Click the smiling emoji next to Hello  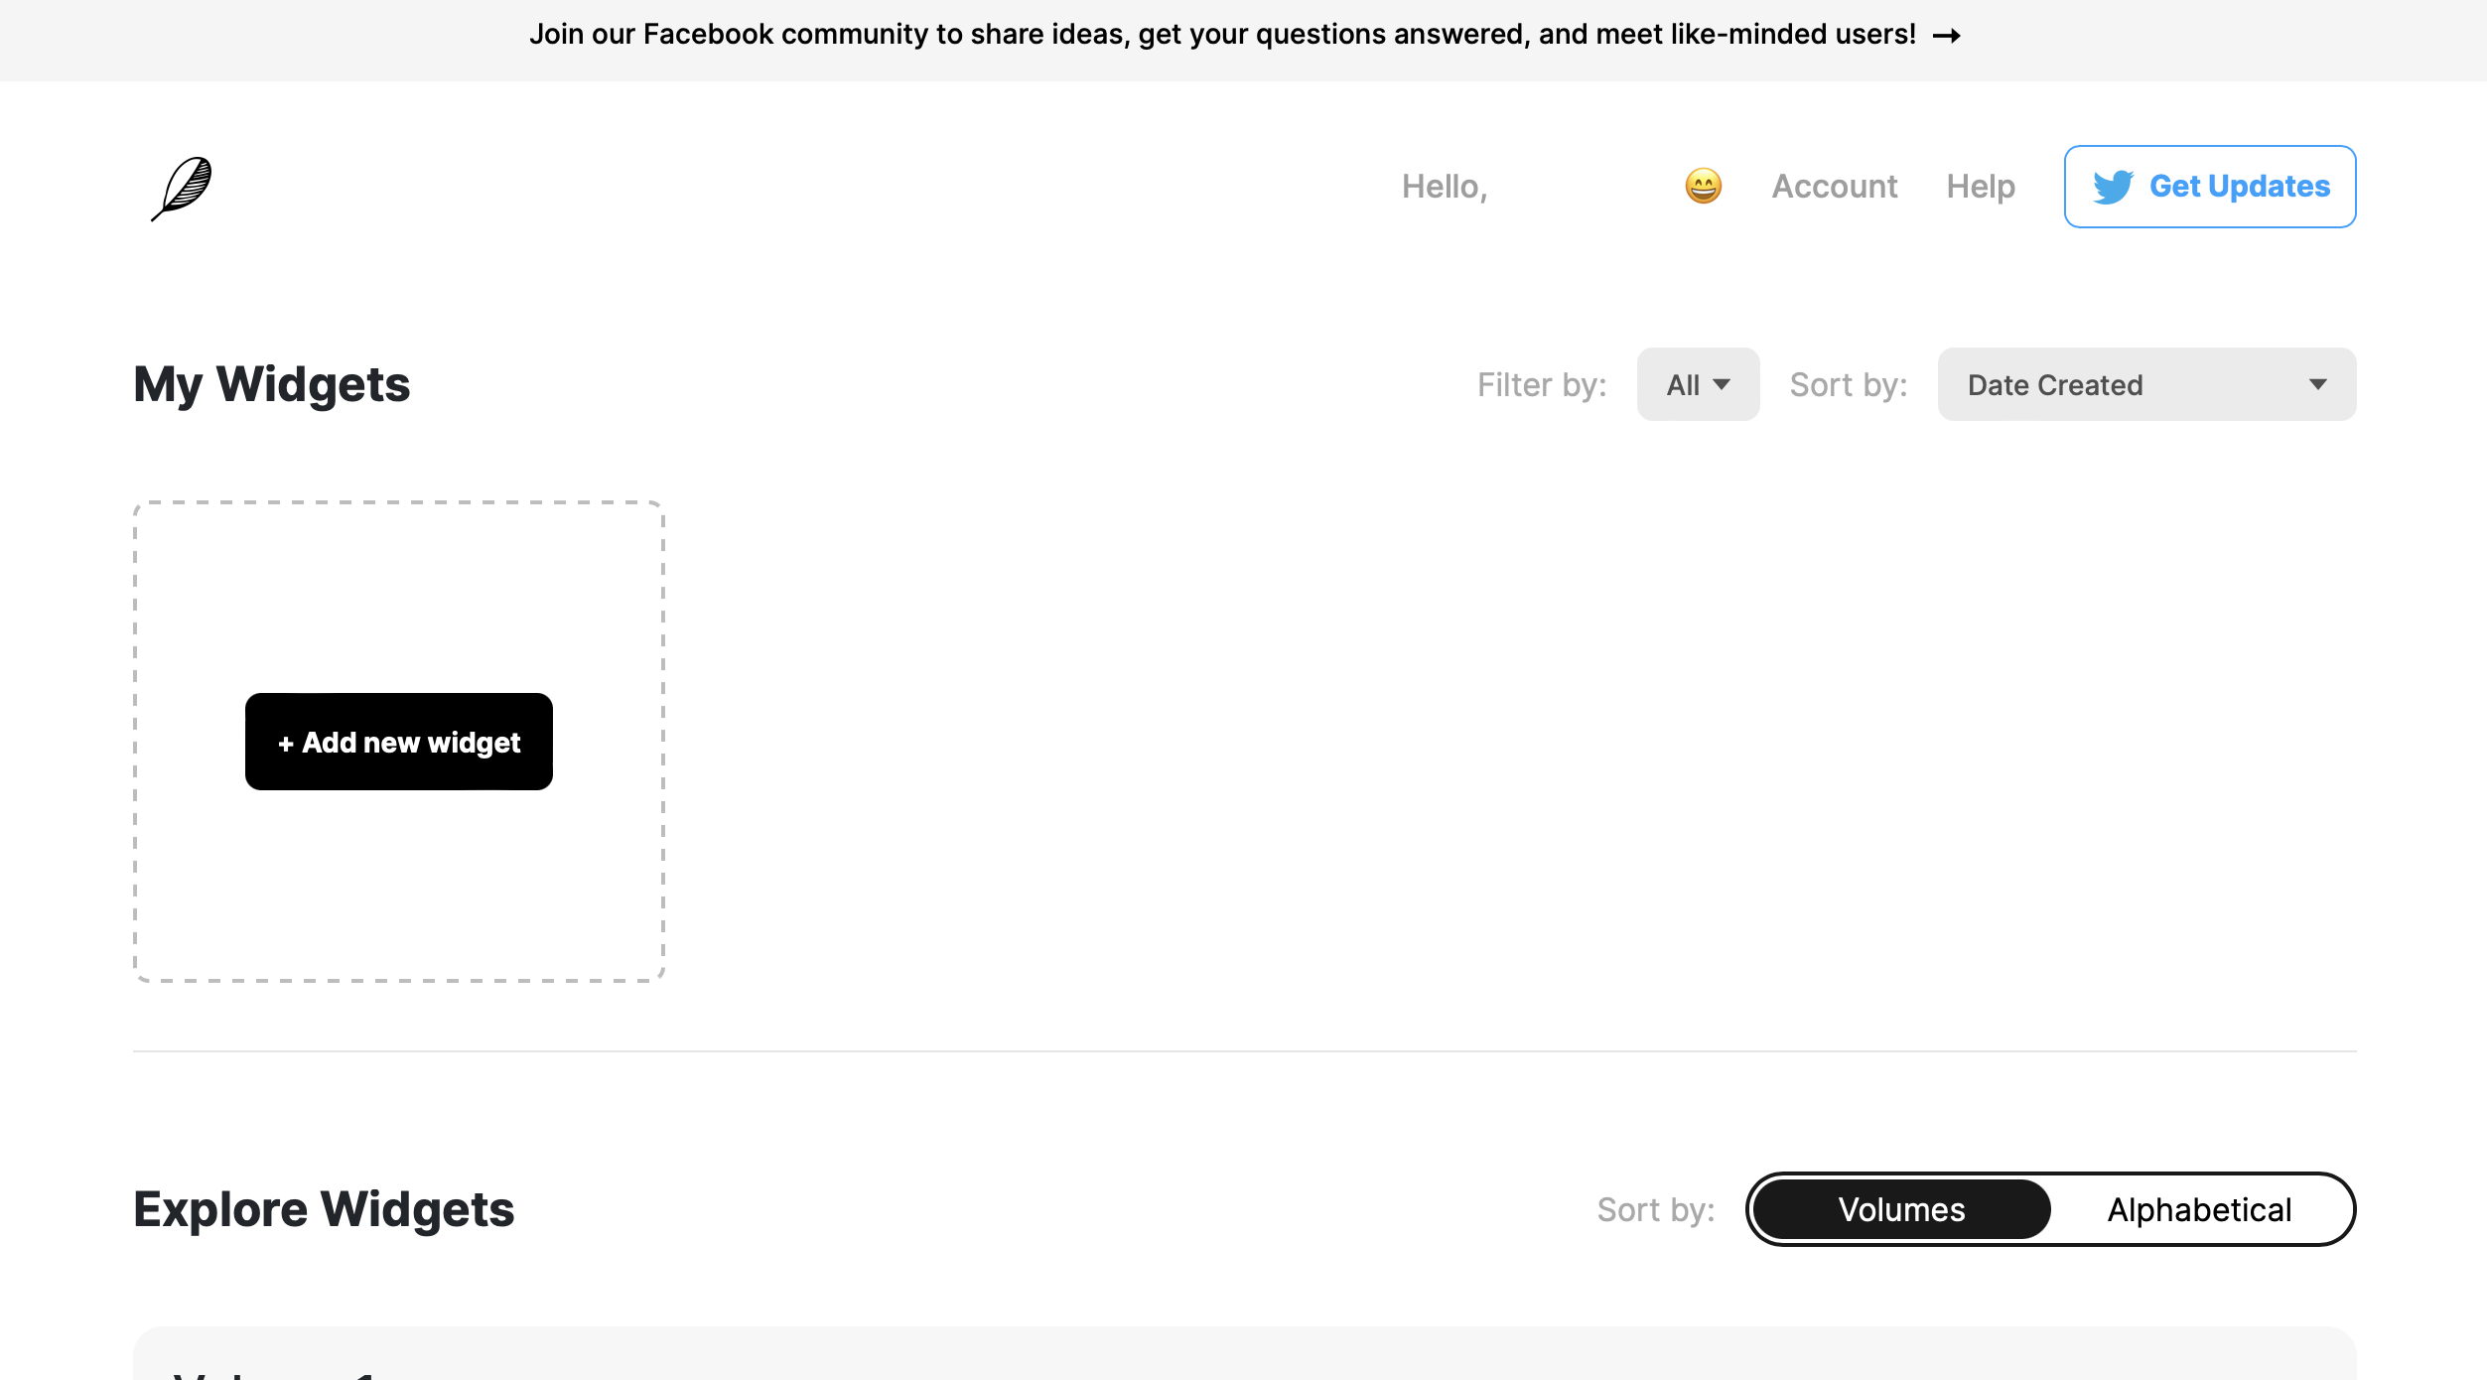[x=1703, y=187]
